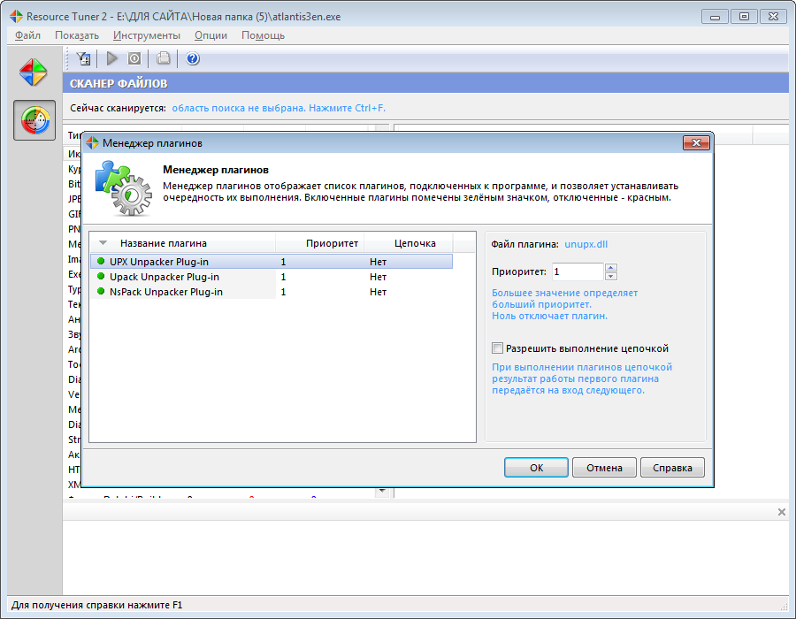Start scan with the play icon
This screenshot has width=796, height=619.
click(111, 59)
